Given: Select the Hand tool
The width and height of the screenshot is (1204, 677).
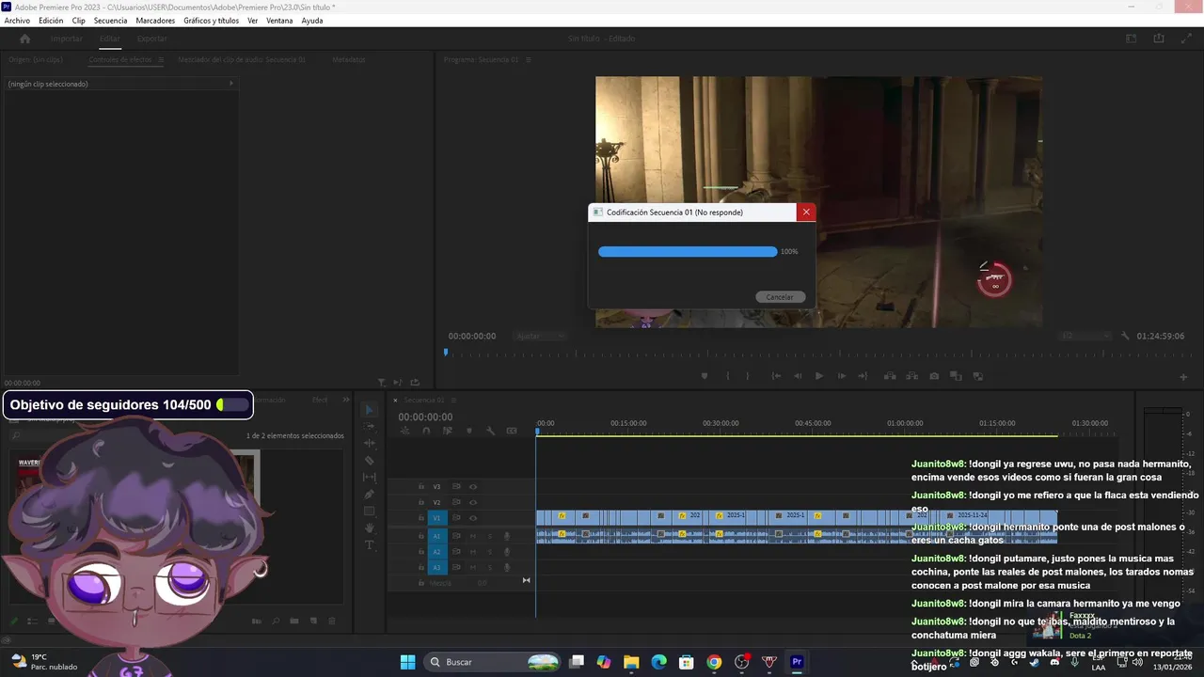Looking at the screenshot, I should tap(369, 528).
